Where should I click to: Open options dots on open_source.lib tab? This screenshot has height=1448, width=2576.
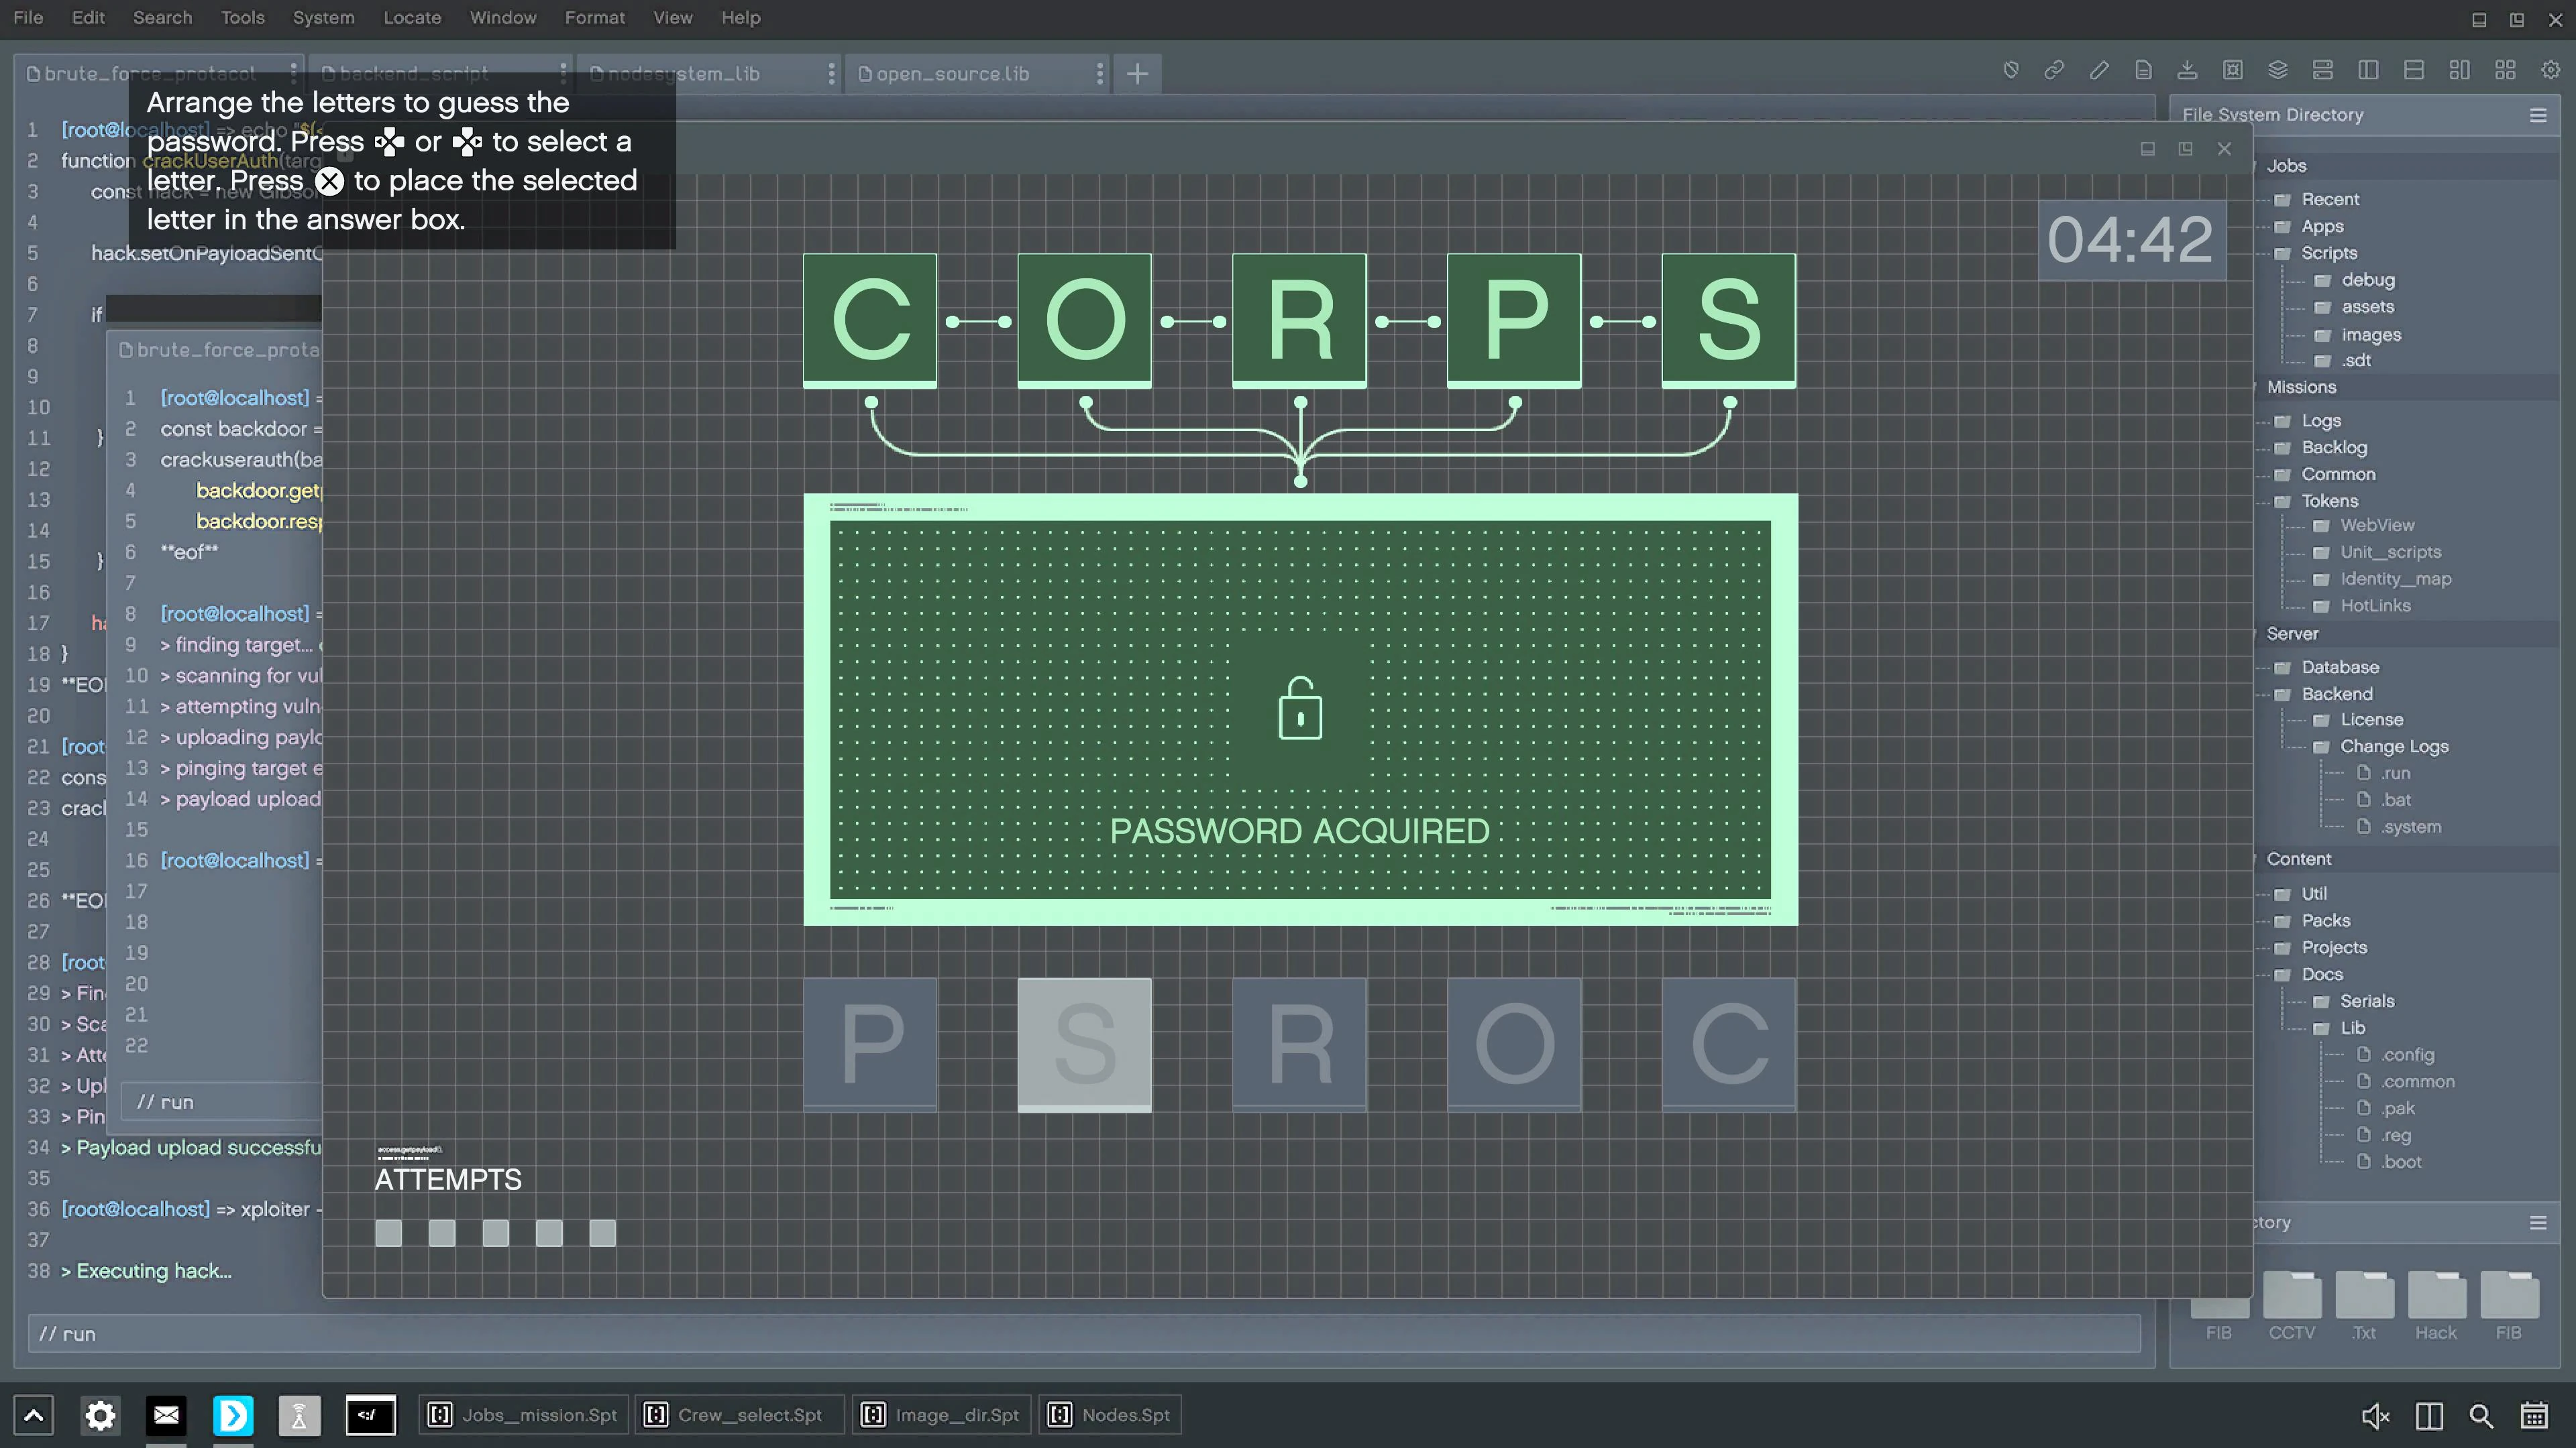pos(1099,74)
